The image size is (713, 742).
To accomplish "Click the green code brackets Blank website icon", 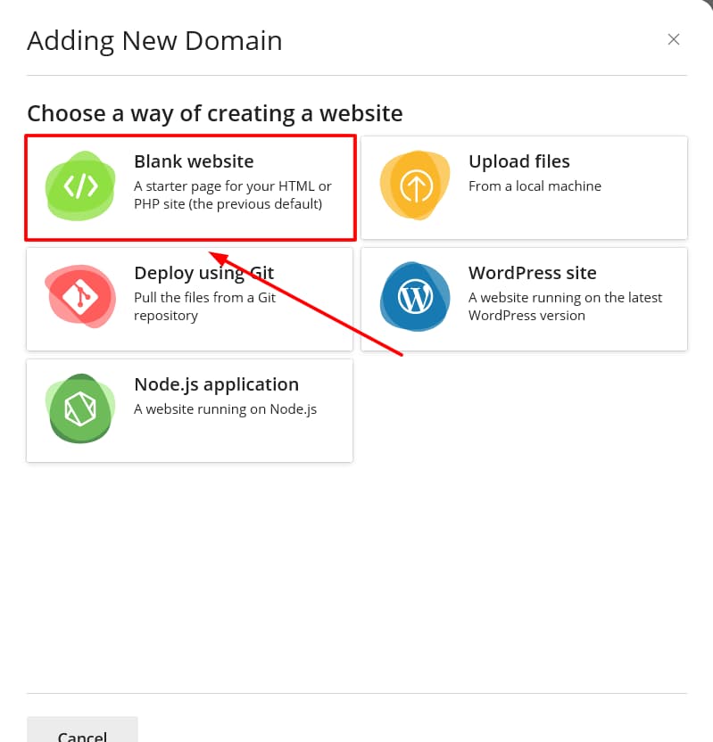I will click(x=80, y=186).
